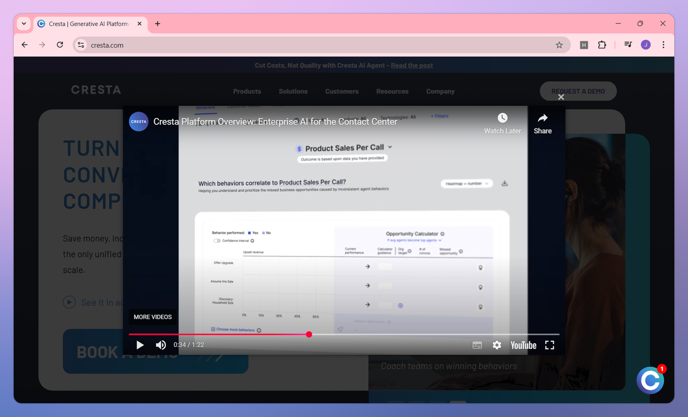
Task: Share the Cresta video
Action: [542, 123]
